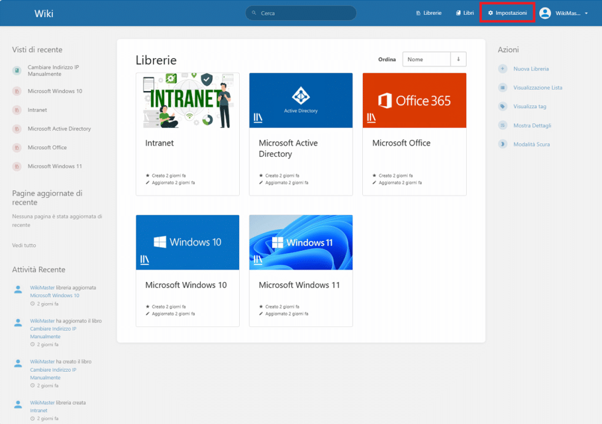Open the Intranet library cover image
The width and height of the screenshot is (602, 424).
tap(188, 100)
